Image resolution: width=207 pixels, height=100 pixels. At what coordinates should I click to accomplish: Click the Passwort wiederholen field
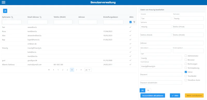[161, 83]
